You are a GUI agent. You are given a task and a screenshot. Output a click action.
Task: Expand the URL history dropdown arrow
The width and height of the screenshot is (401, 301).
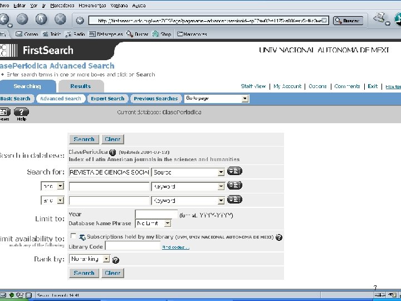pyautogui.click(x=325, y=21)
